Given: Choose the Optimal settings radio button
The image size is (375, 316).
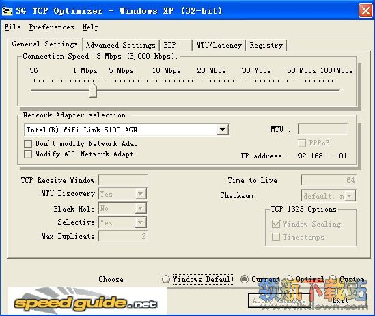Looking at the screenshot, I should 290,278.
